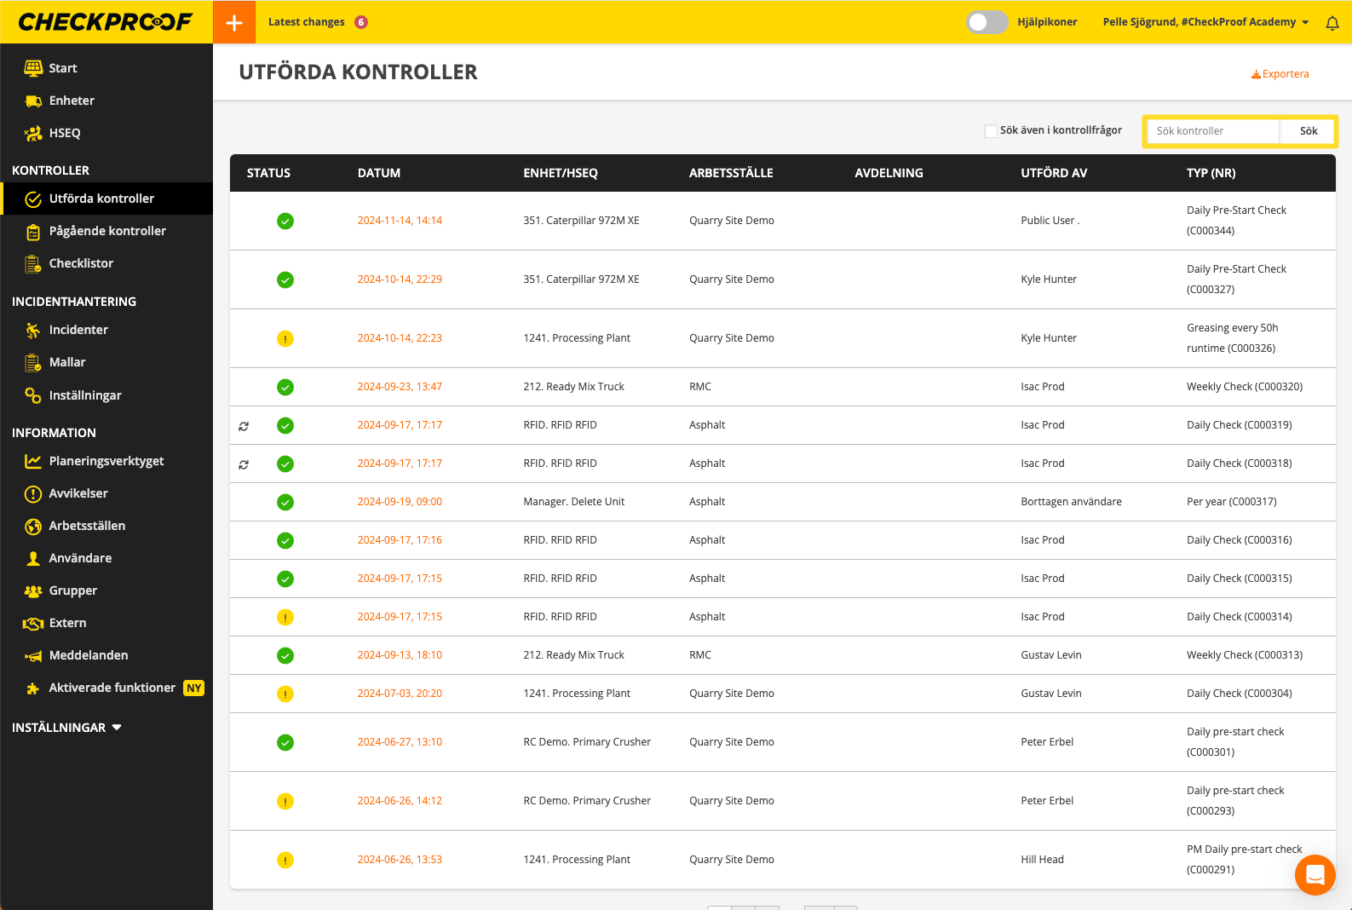
Task: Click green checkmark status for check C000344
Action: 285,222
